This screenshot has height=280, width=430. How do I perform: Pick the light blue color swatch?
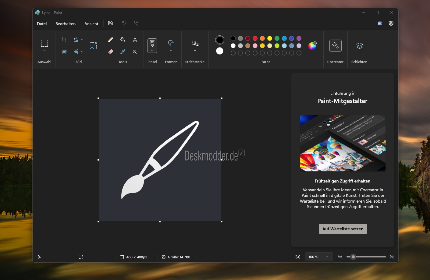[284, 46]
